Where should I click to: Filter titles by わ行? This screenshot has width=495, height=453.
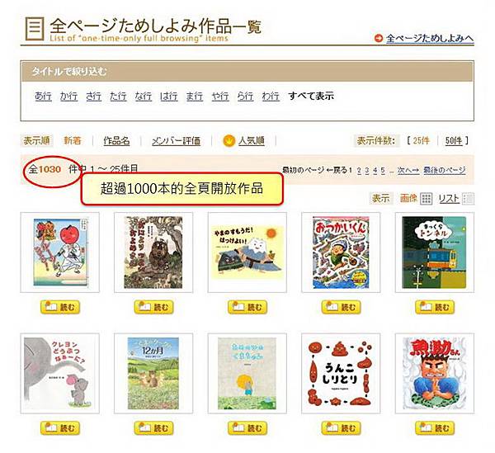click(271, 96)
